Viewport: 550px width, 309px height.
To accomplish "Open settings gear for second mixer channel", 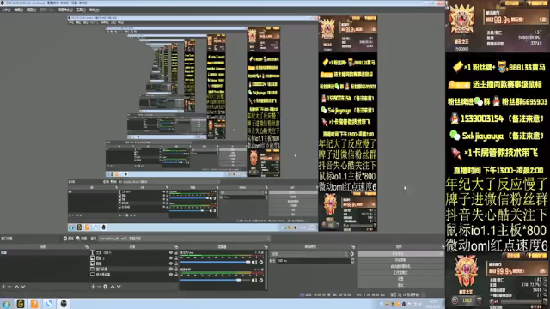I will click(x=261, y=281).
